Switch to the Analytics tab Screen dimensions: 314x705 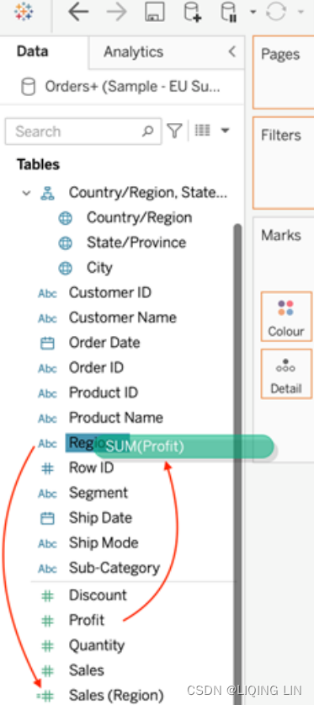133,52
